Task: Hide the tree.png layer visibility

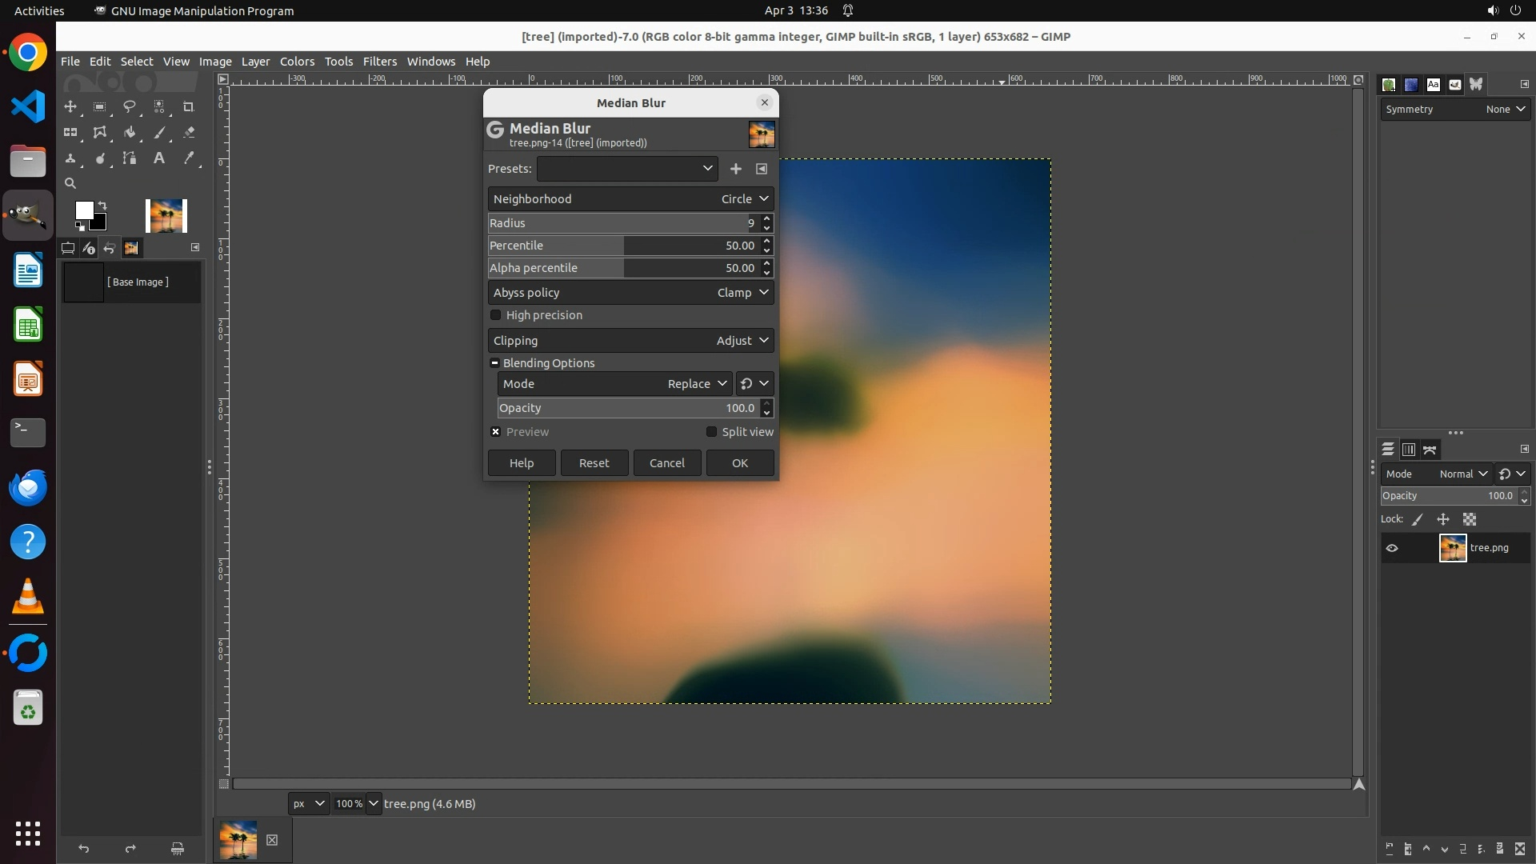Action: (1392, 548)
